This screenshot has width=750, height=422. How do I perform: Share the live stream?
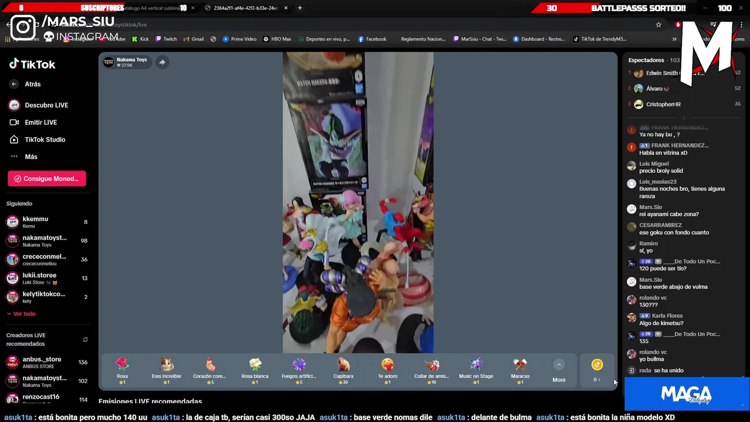(x=162, y=62)
